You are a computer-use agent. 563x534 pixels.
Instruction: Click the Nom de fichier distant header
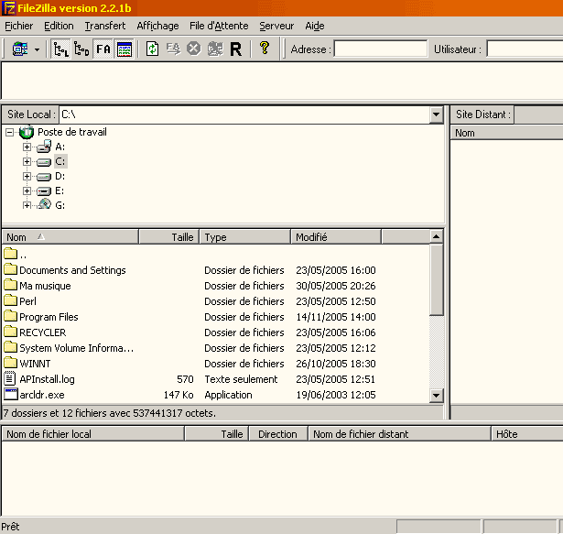tap(399, 434)
